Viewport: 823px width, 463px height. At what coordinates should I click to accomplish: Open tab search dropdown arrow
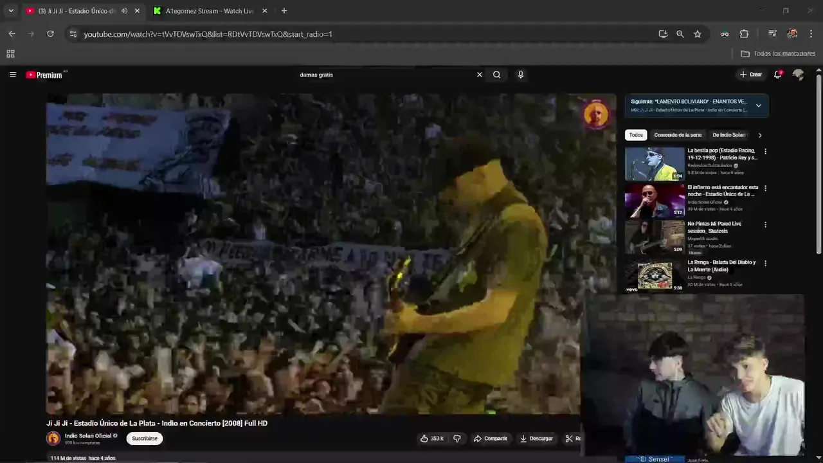pyautogui.click(x=11, y=11)
